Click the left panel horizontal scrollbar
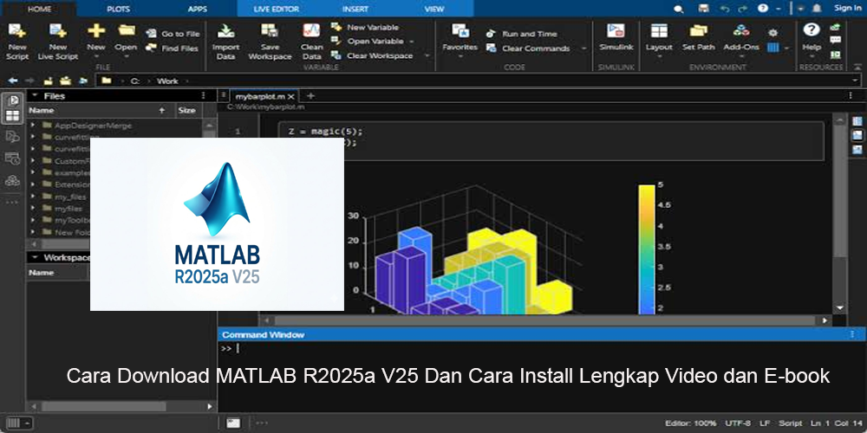This screenshot has width=867, height=433. (x=104, y=406)
